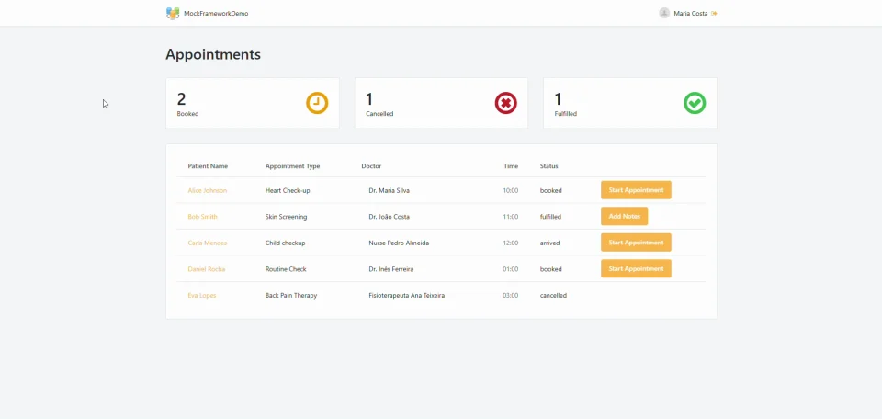Viewport: 882px width, 419px height.
Task: Click the Maria Costa username
Action: (x=690, y=14)
